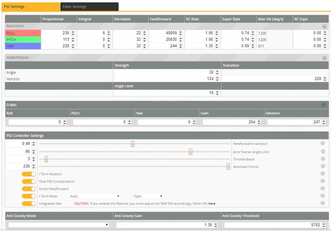Image resolution: width=331 pixels, height=231 pixels.
Task: Click help icon for Integrated Yaw row
Action: point(322,203)
